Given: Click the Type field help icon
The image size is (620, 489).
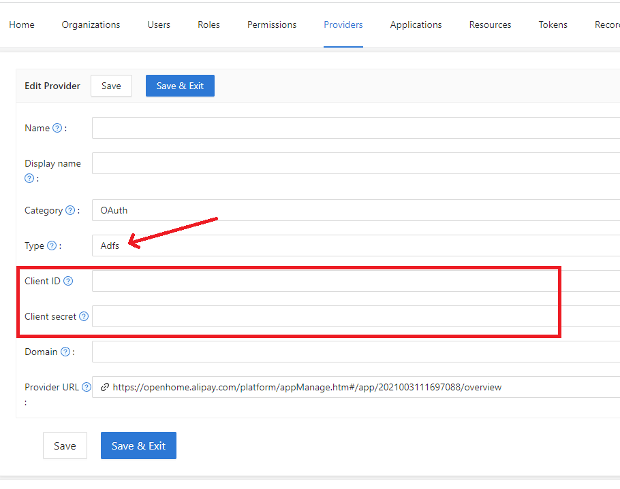Looking at the screenshot, I should [51, 246].
